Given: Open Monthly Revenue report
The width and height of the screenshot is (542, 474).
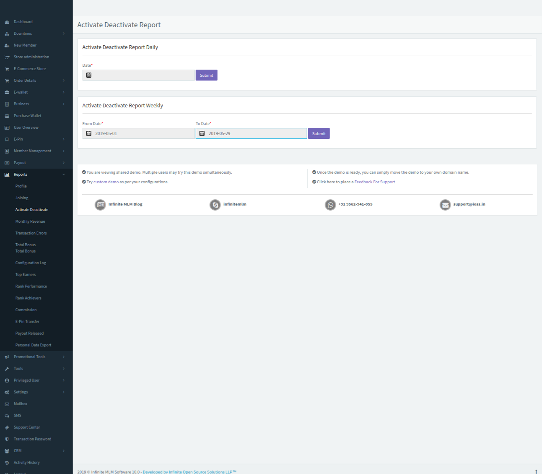Looking at the screenshot, I should [x=30, y=221].
